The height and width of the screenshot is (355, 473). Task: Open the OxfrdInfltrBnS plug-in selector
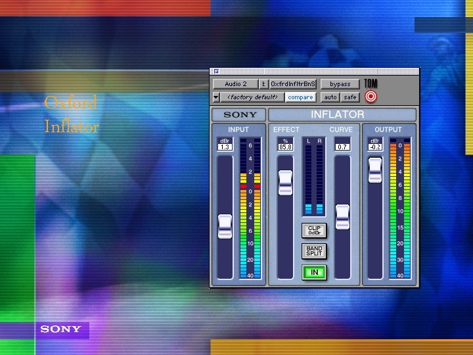292,84
